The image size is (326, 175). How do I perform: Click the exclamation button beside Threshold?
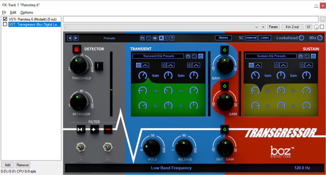click(98, 66)
